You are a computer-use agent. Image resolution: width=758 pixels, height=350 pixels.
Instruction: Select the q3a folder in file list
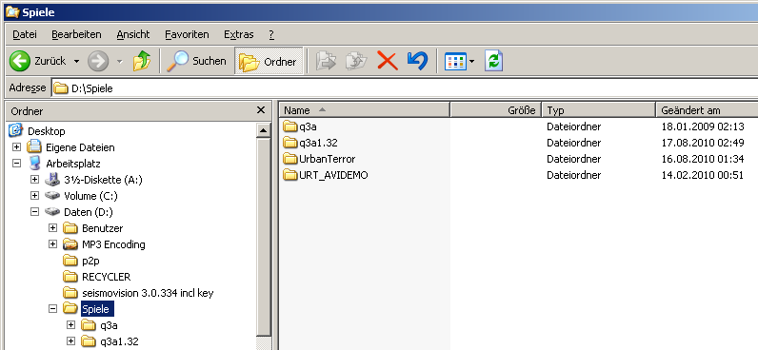[300, 126]
